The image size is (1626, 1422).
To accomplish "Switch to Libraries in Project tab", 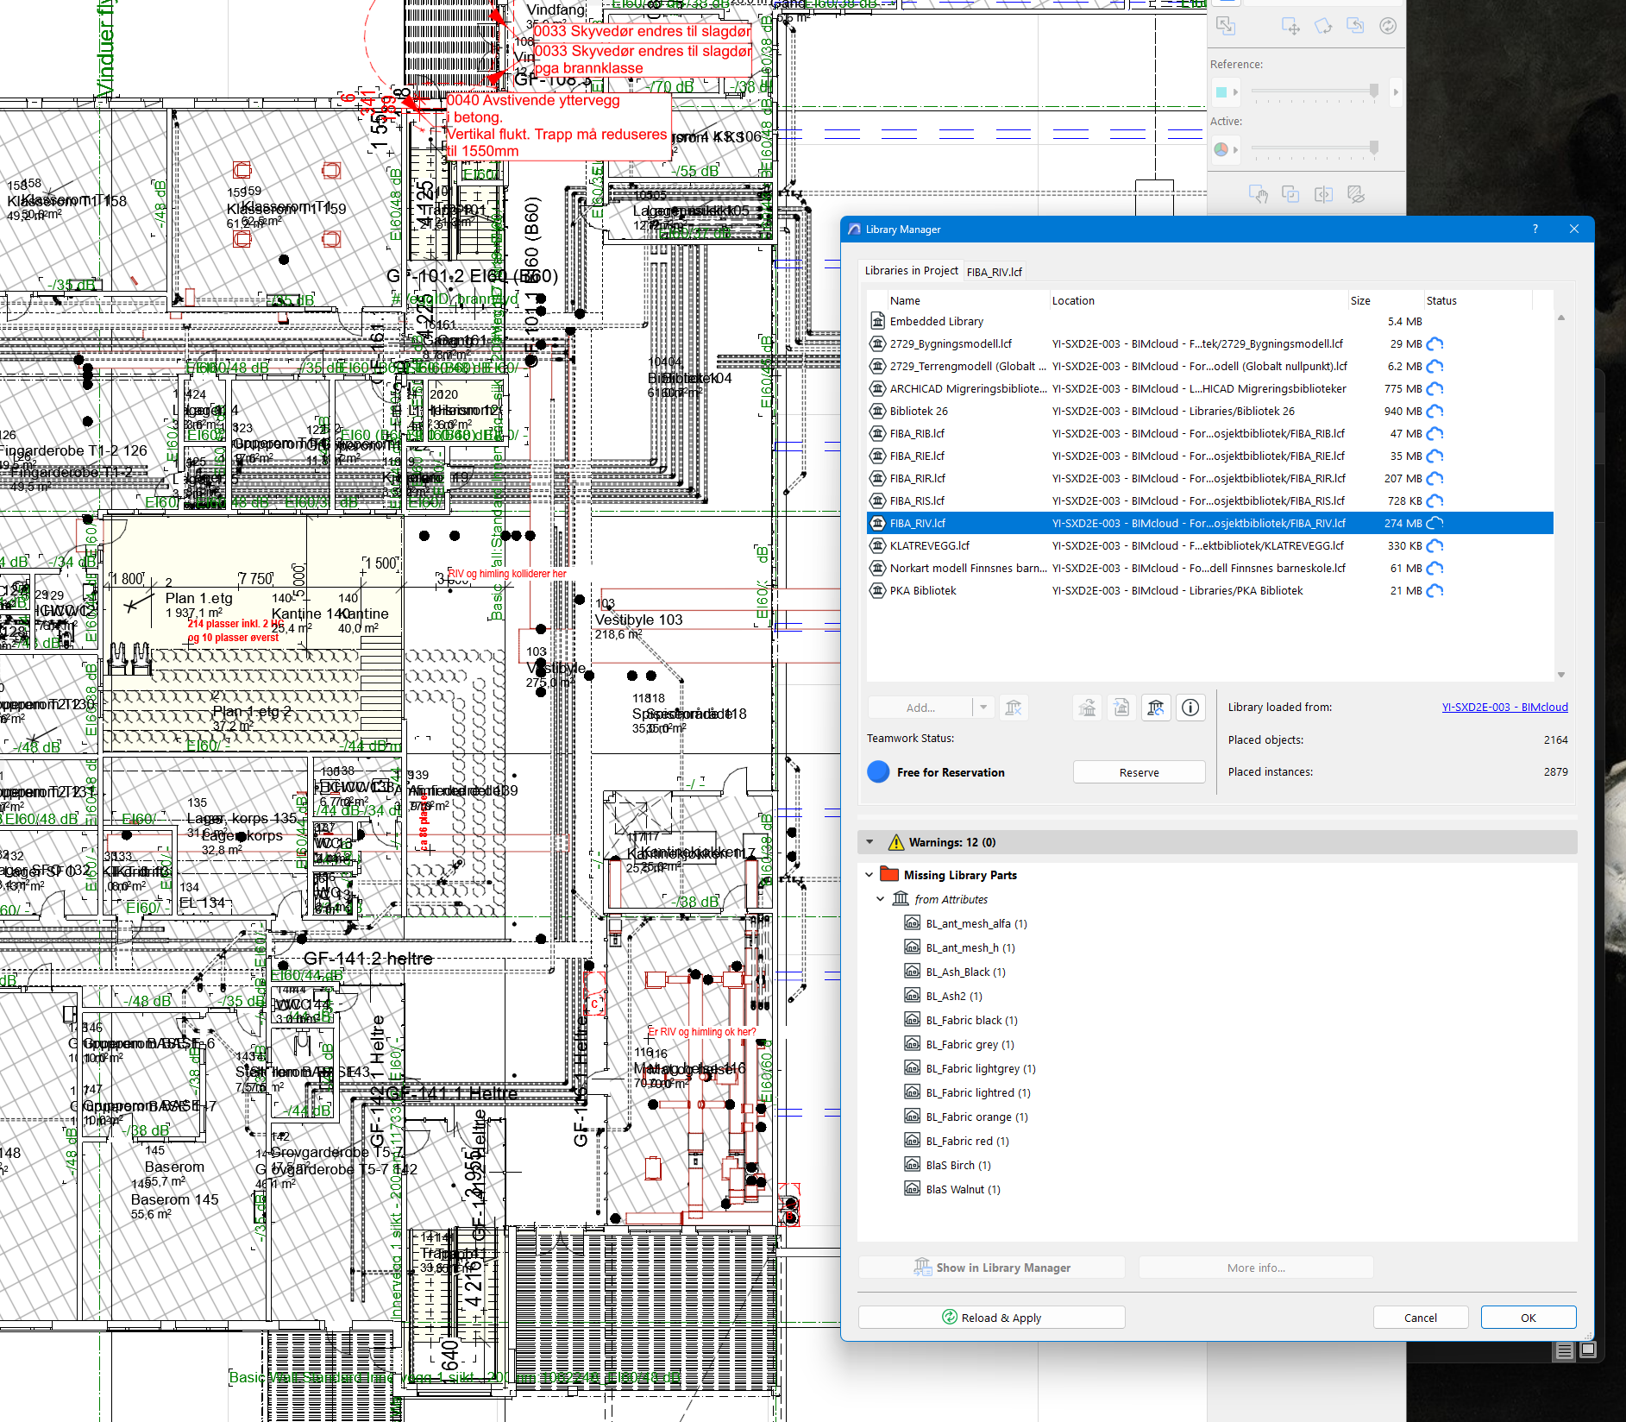I will (x=911, y=271).
